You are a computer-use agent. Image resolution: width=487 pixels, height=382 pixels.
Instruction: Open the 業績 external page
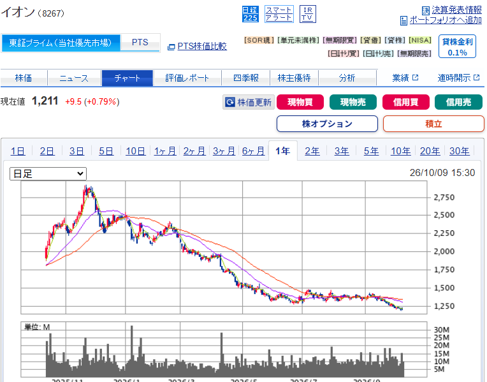tap(405, 78)
